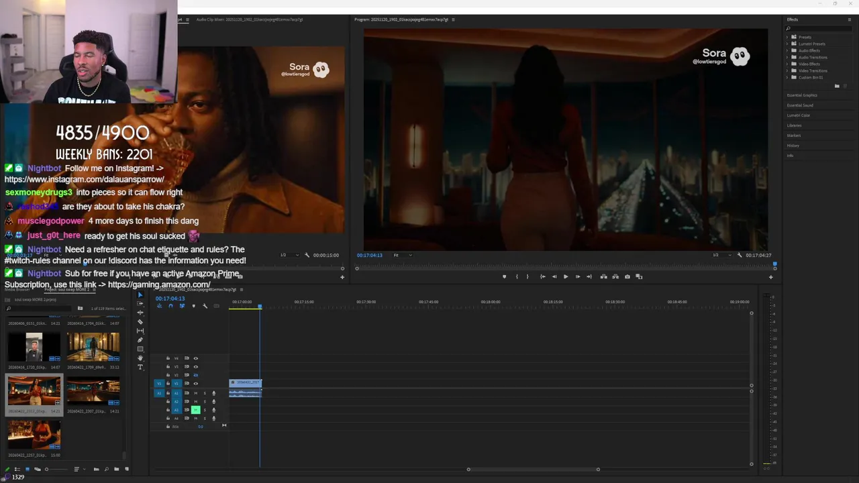The image size is (859, 483).
Task: Open the History panel
Action: (793, 146)
